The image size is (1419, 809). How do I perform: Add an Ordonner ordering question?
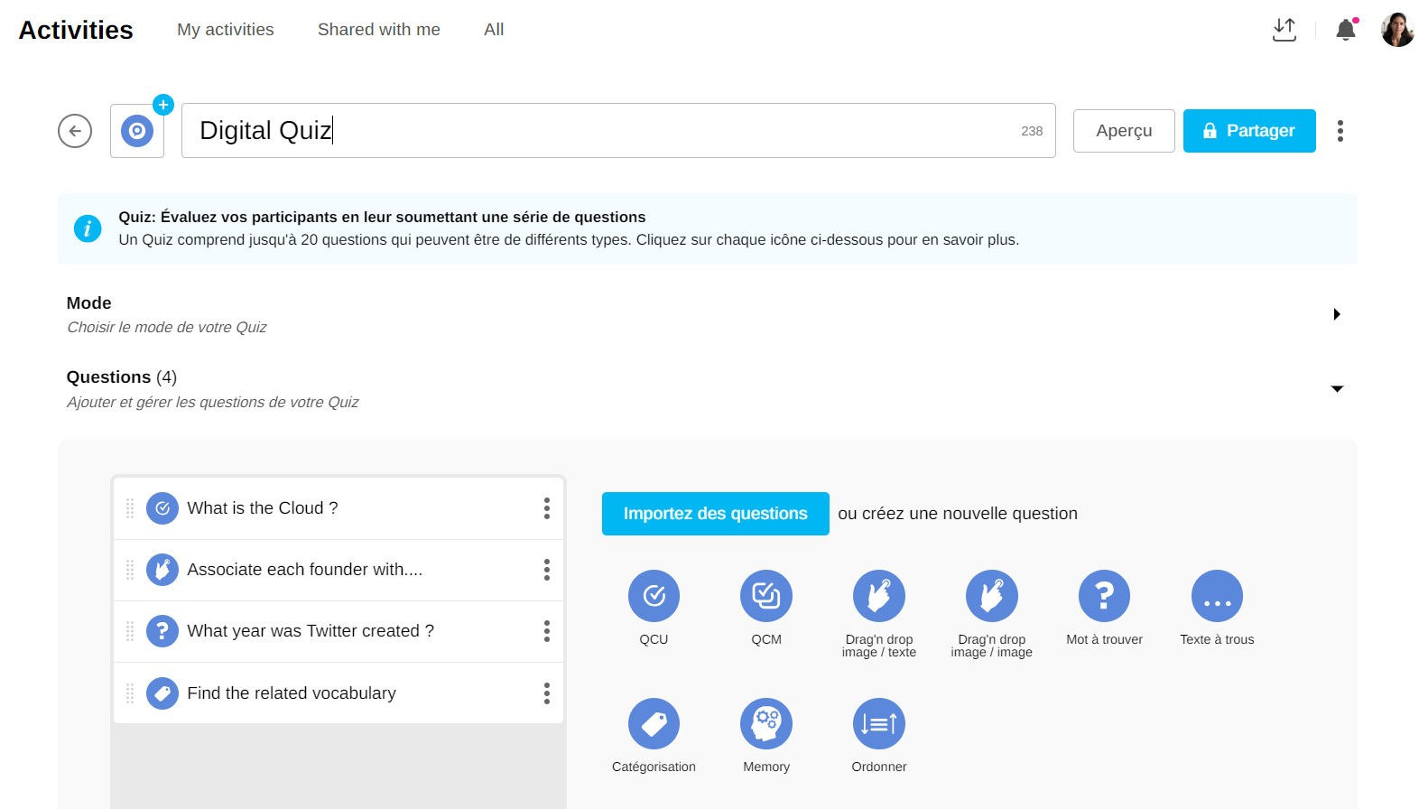(x=878, y=723)
